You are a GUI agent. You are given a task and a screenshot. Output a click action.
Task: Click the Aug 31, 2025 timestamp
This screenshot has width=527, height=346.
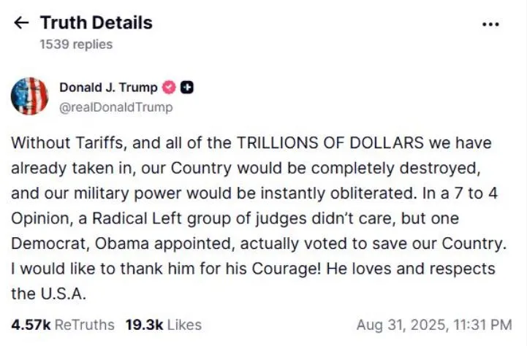pos(434,324)
